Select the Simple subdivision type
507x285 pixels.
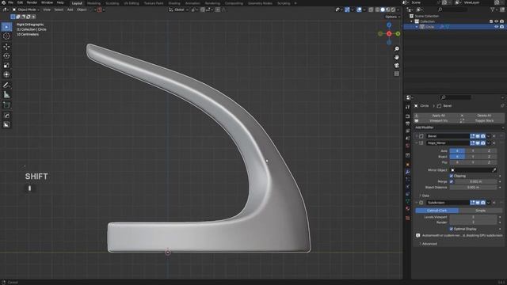(x=481, y=211)
